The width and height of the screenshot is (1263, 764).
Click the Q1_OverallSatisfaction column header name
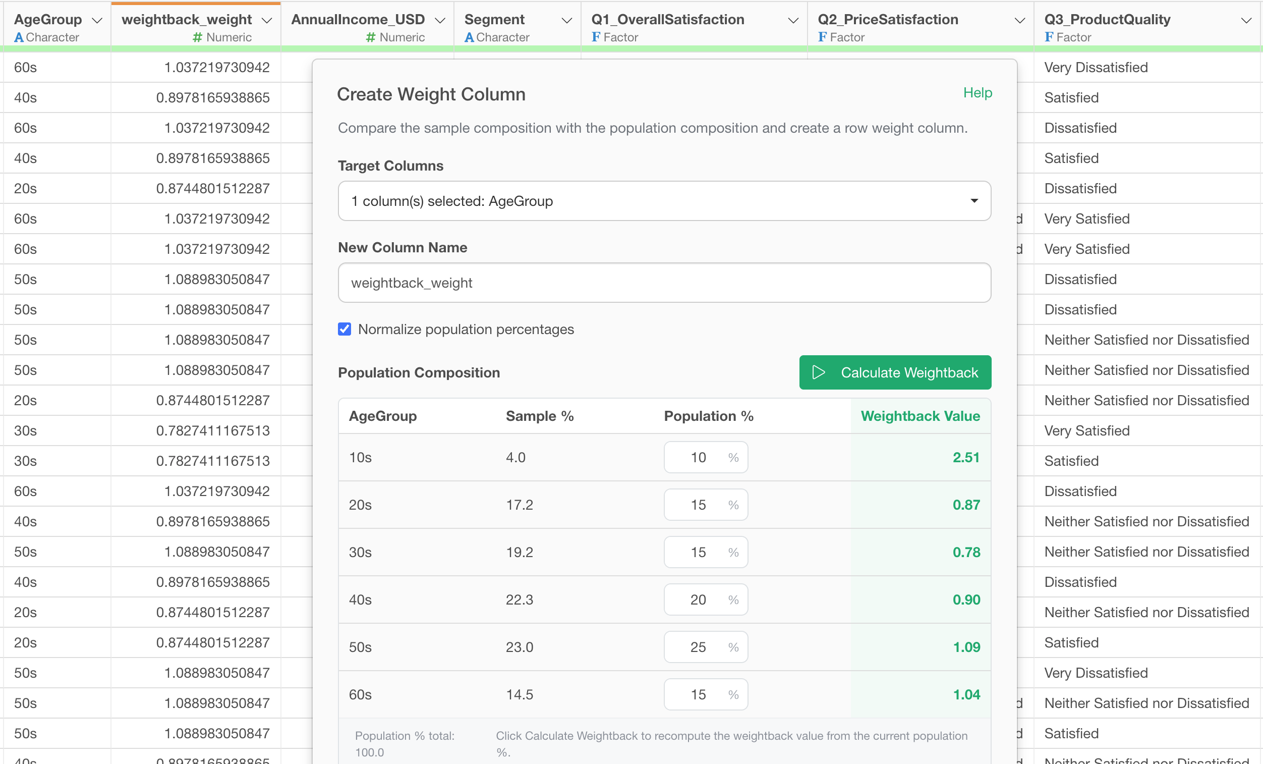[667, 20]
